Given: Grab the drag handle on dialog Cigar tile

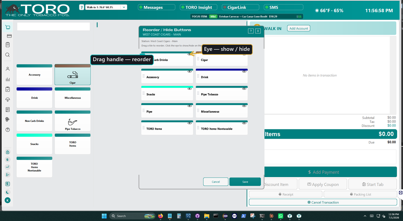Looking at the screenshot, I should click(x=198, y=59).
